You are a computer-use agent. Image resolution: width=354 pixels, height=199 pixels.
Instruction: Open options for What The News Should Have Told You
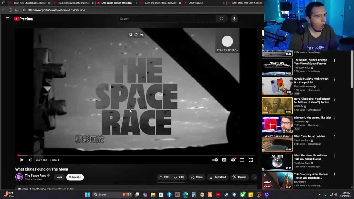334,156
